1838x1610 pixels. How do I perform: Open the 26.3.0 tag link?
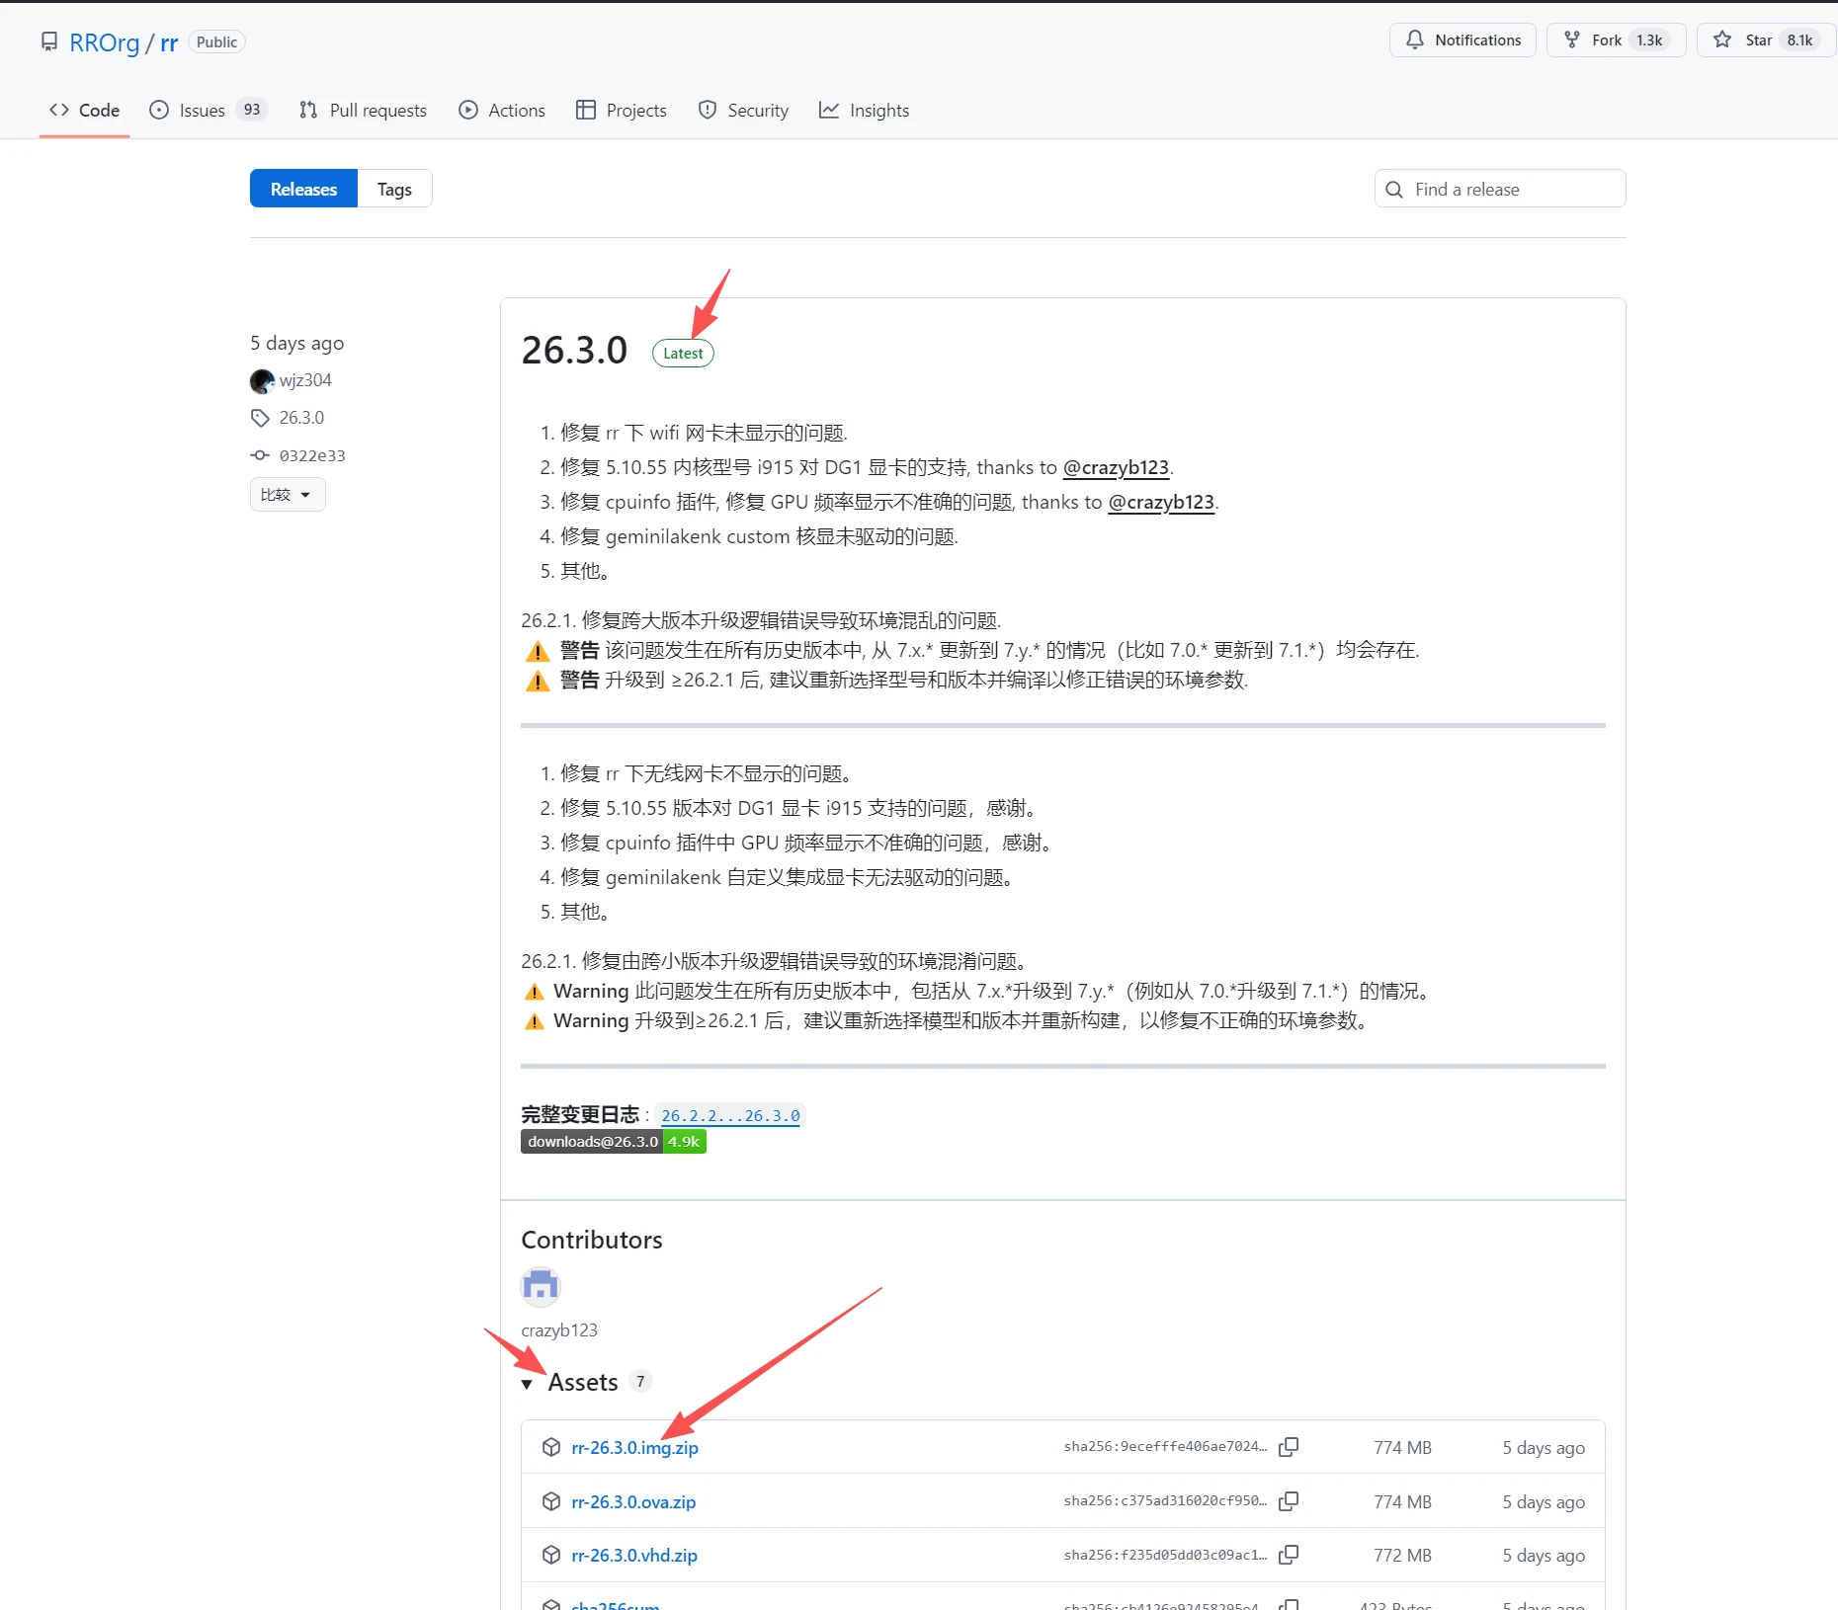(300, 418)
